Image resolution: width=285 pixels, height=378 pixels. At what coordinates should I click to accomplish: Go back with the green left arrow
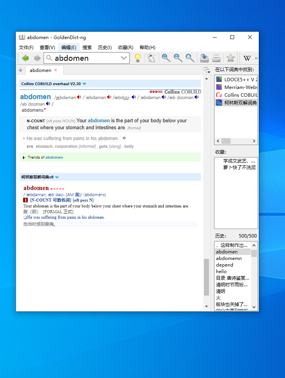[25, 58]
